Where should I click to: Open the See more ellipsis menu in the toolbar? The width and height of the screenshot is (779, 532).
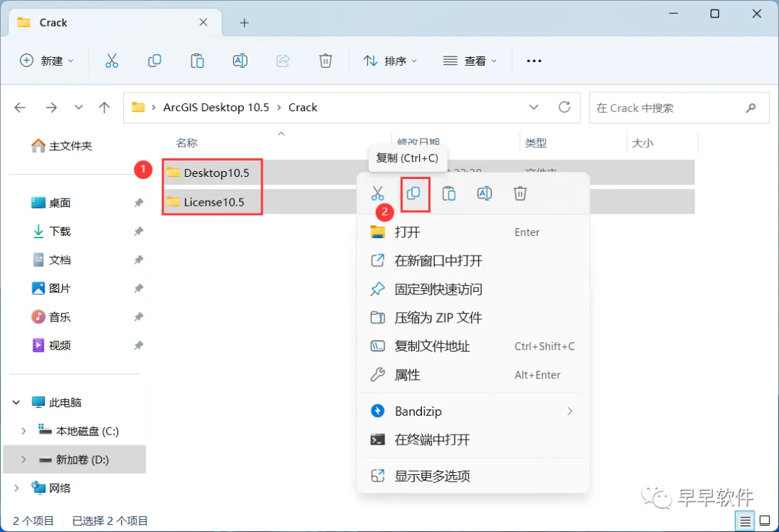tap(534, 61)
